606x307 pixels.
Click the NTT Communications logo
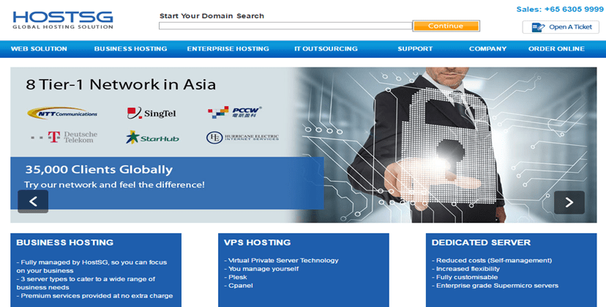(x=62, y=113)
